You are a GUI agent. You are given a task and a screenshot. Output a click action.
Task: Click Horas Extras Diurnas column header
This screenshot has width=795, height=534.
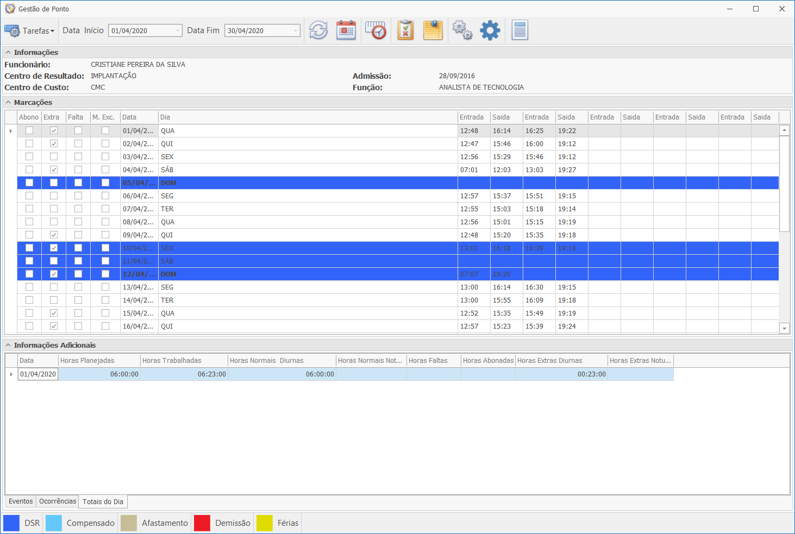(561, 361)
